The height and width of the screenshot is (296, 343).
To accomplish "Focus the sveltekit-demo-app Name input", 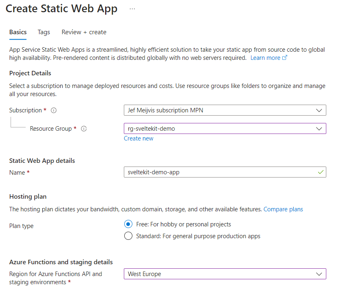I will [220, 172].
